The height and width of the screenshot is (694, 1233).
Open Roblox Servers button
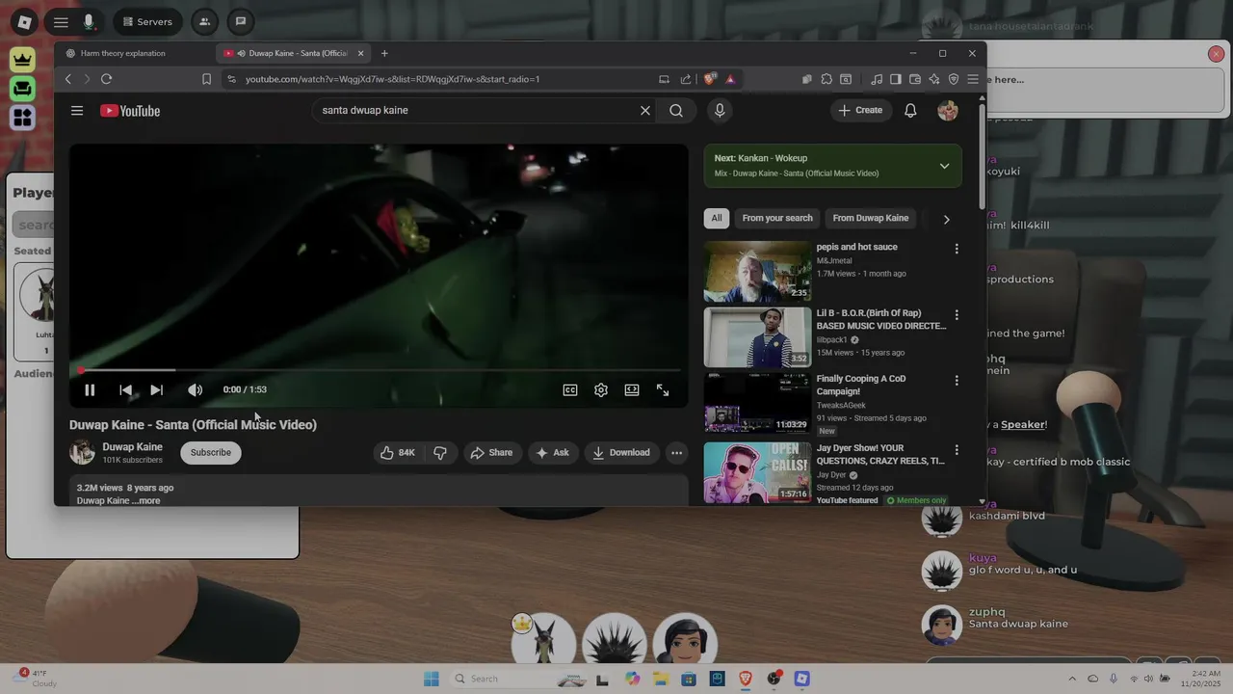pyautogui.click(x=147, y=21)
